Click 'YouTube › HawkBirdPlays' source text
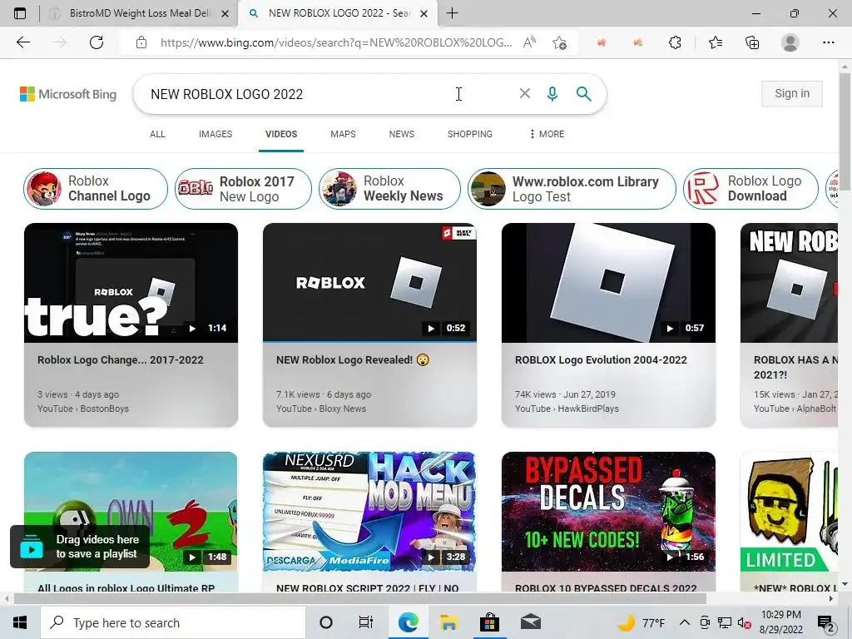852x639 pixels. pyautogui.click(x=567, y=409)
